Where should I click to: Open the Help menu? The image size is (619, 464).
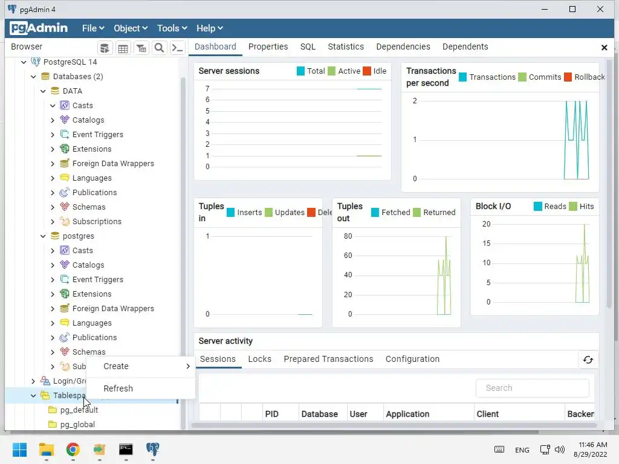pos(210,28)
